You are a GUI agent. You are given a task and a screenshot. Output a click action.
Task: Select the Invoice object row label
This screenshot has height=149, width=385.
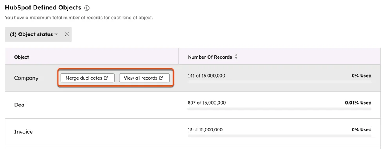tap(23, 132)
